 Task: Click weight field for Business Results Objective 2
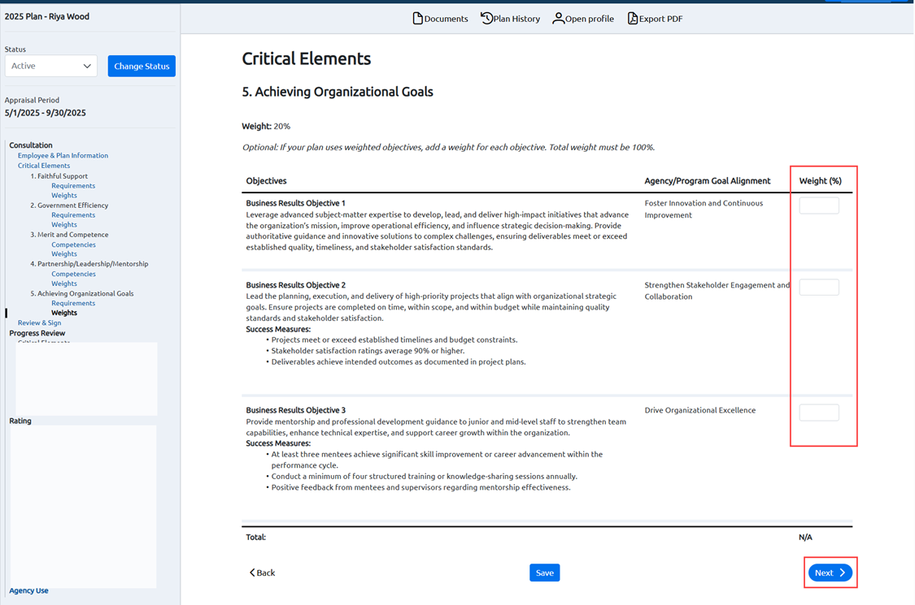(x=819, y=287)
